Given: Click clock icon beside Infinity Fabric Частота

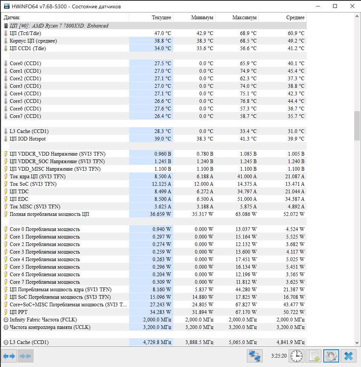Looking at the screenshot, I should pos(6,320).
